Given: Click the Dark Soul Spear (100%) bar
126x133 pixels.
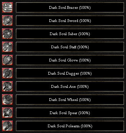Looking at the screenshot, I should (70, 113).
